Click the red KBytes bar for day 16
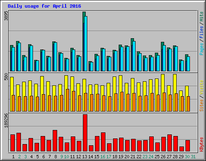 (103, 142)
